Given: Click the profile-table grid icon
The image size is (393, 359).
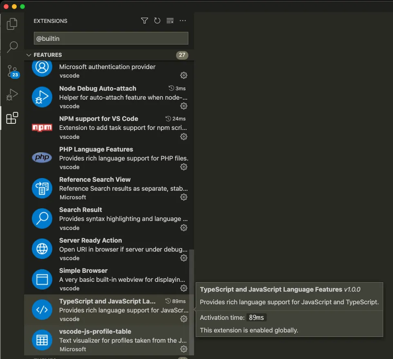Looking at the screenshot, I should click(42, 340).
